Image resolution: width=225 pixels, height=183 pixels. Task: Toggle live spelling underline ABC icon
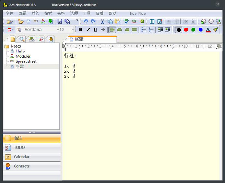pos(134,21)
